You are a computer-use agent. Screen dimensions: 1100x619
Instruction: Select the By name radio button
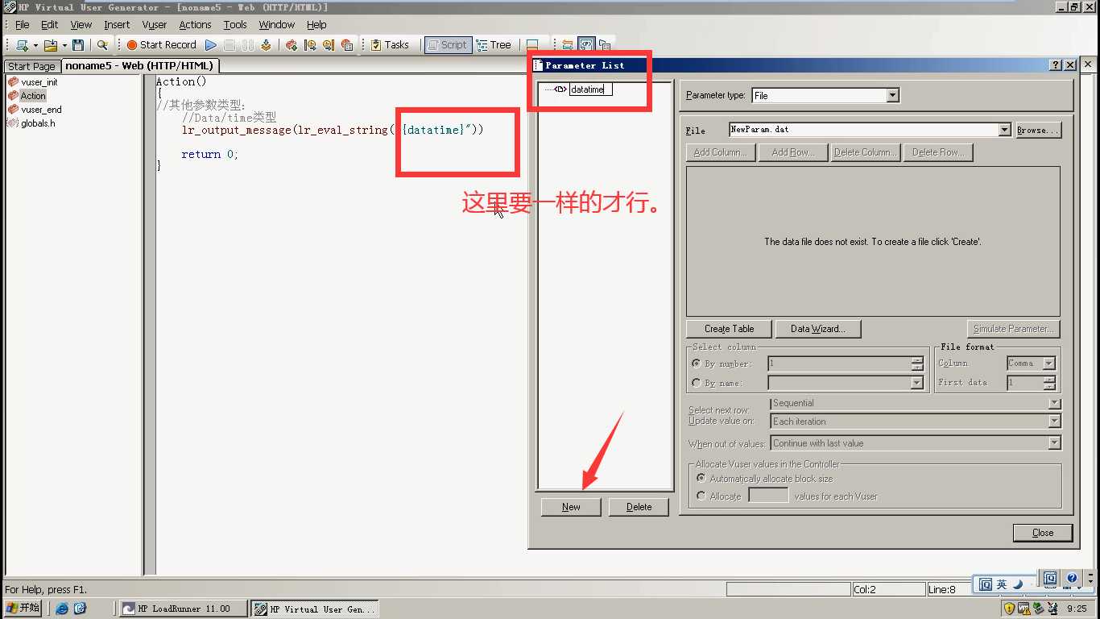[697, 383]
